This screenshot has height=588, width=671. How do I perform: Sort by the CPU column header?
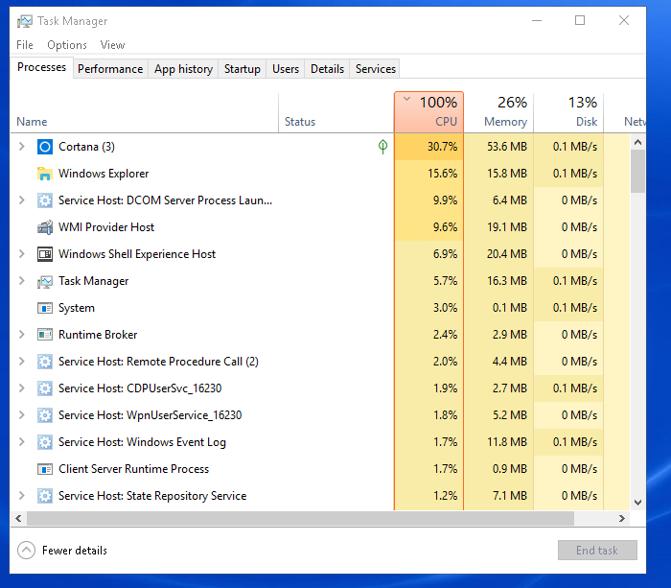click(x=428, y=112)
